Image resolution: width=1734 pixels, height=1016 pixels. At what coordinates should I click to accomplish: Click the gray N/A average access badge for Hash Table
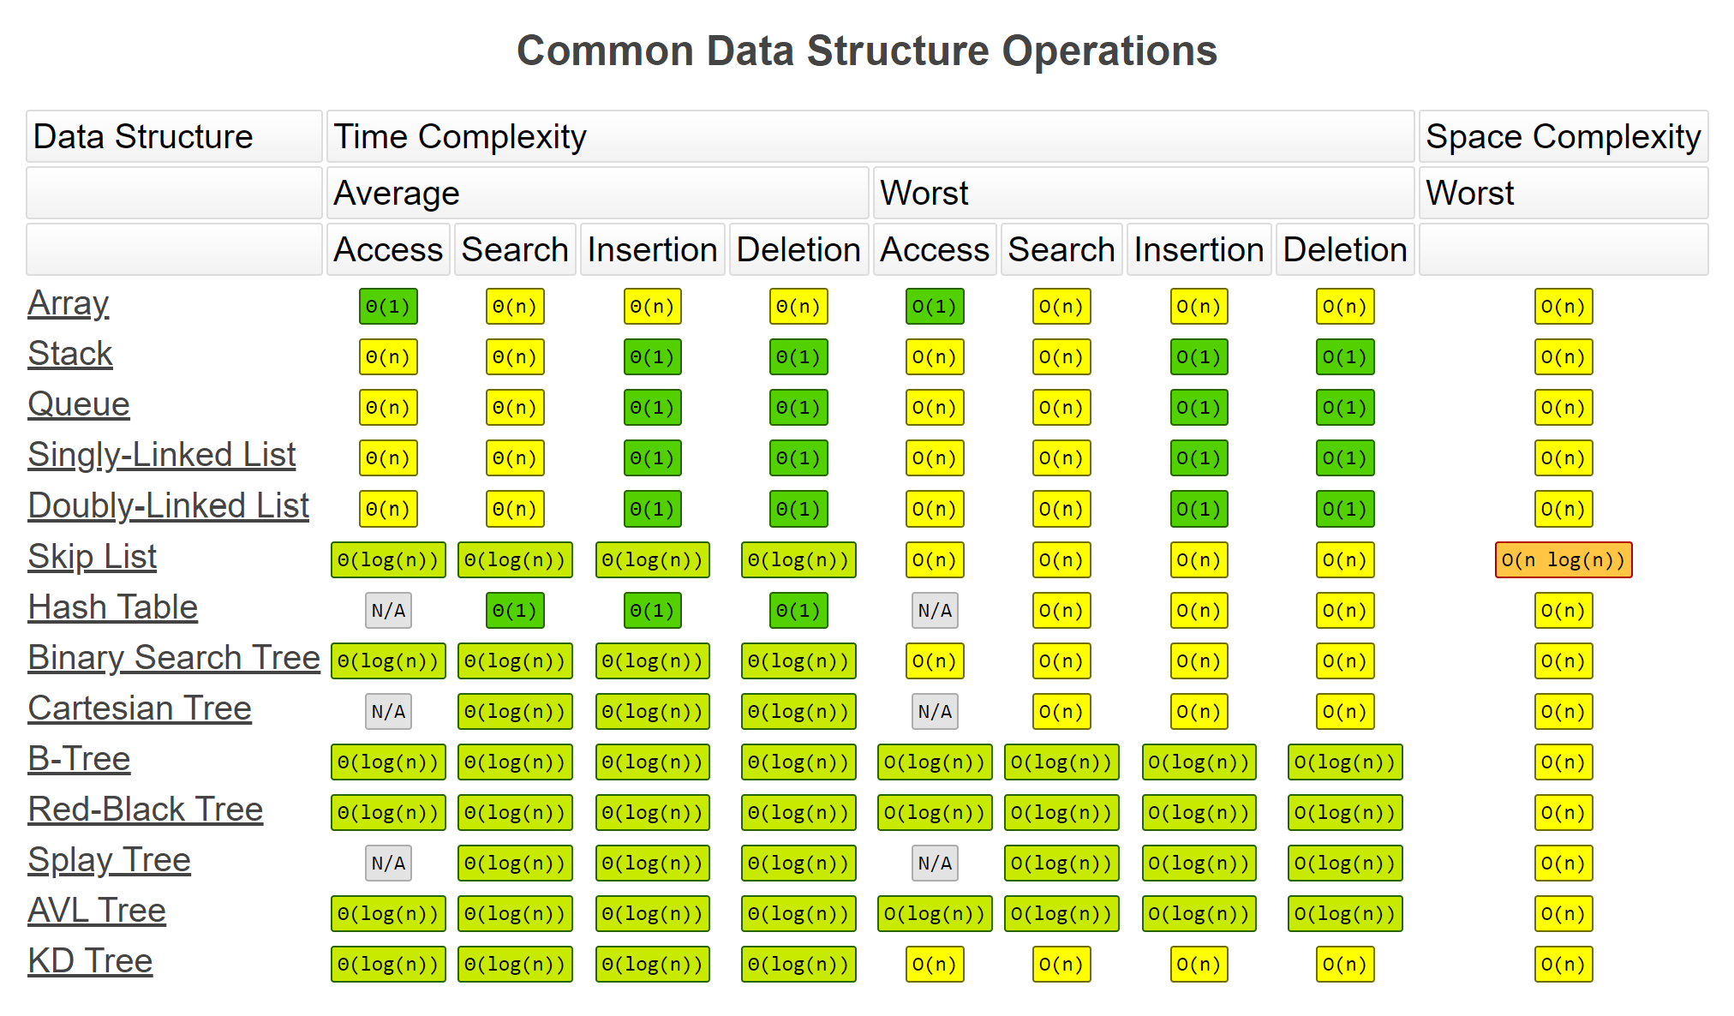point(388,611)
